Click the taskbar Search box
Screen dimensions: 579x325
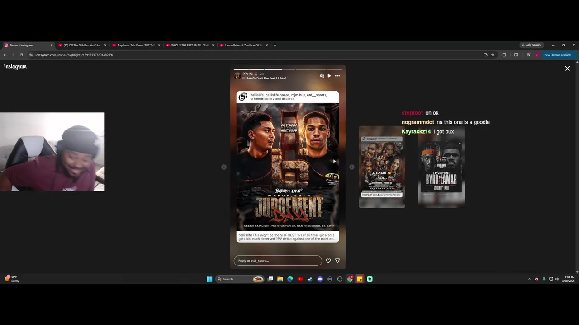240,279
